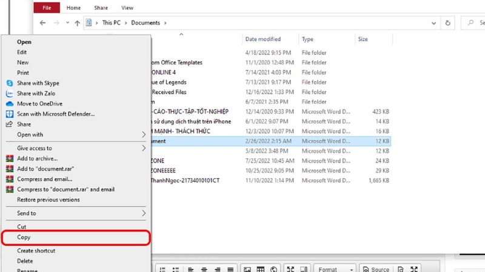485x272 pixels.
Task: Choose Share with Zalo
Action: [x=36, y=94]
